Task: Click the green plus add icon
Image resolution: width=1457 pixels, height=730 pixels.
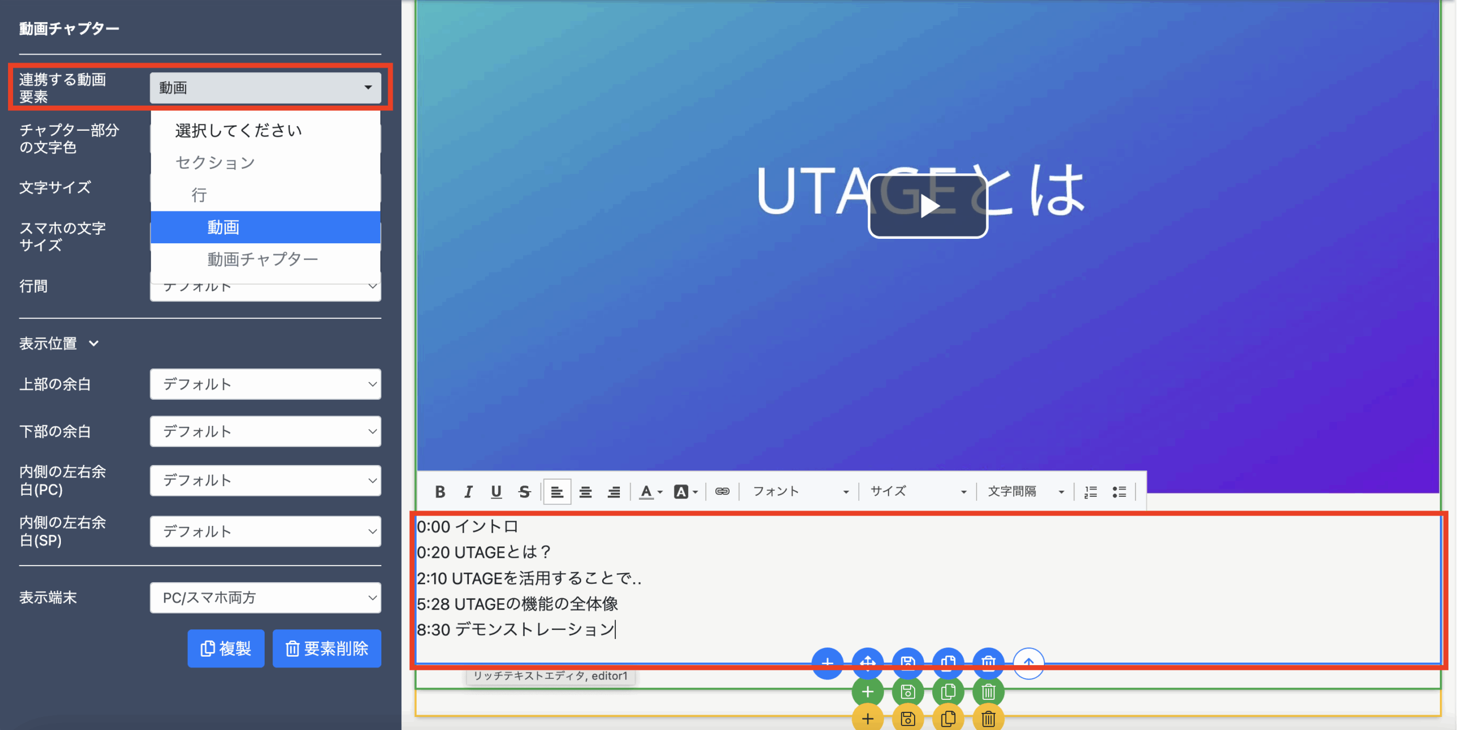Action: click(x=867, y=691)
